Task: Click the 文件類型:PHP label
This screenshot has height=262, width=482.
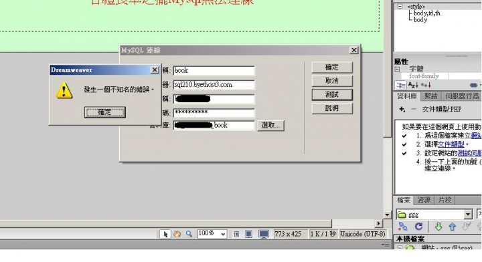Action: click(441, 109)
